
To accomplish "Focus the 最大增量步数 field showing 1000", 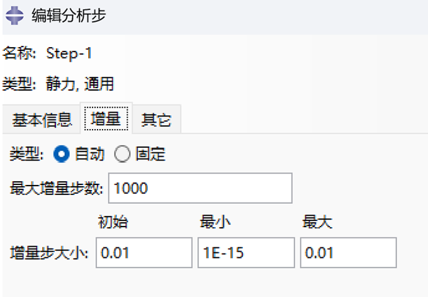I will 200,188.
